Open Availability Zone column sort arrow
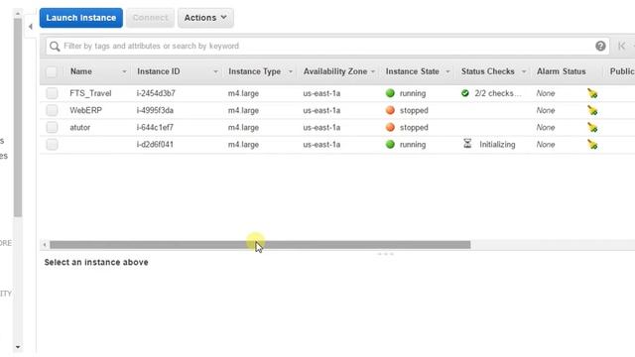The height and width of the screenshot is (357, 635). (x=373, y=72)
